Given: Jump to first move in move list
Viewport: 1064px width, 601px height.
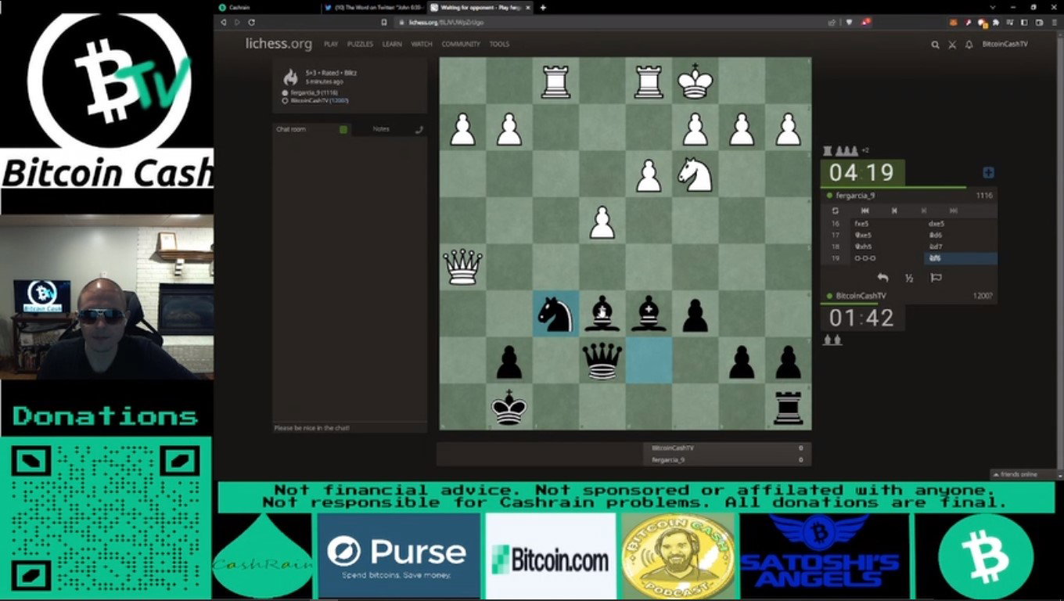Looking at the screenshot, I should click(x=864, y=211).
